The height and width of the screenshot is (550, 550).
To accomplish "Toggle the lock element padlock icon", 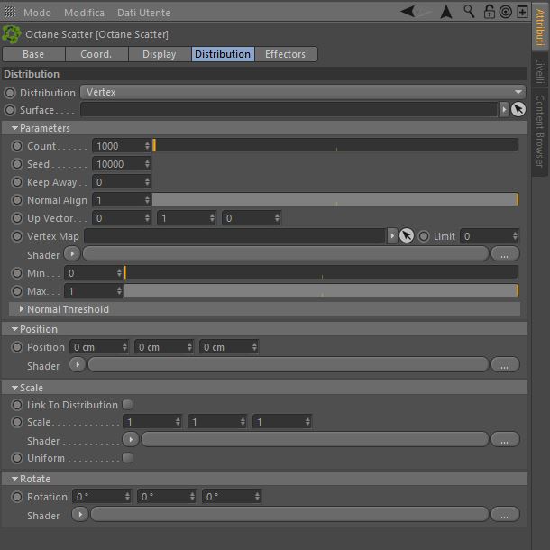I will [x=489, y=12].
